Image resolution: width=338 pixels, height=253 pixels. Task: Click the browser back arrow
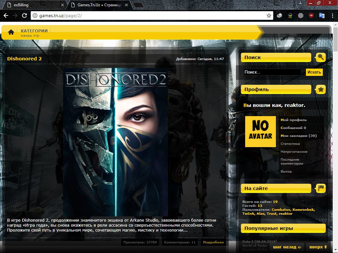pos(6,16)
